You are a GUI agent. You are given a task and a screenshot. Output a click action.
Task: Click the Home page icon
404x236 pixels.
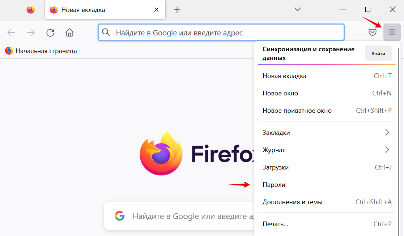tap(69, 33)
